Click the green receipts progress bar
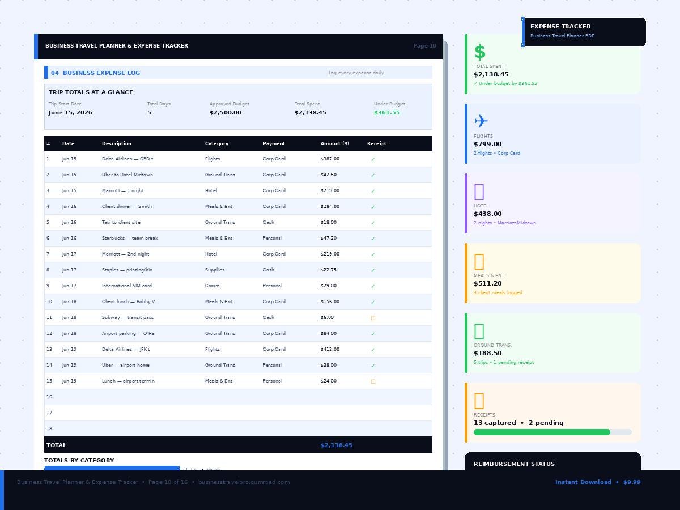 (x=542, y=432)
